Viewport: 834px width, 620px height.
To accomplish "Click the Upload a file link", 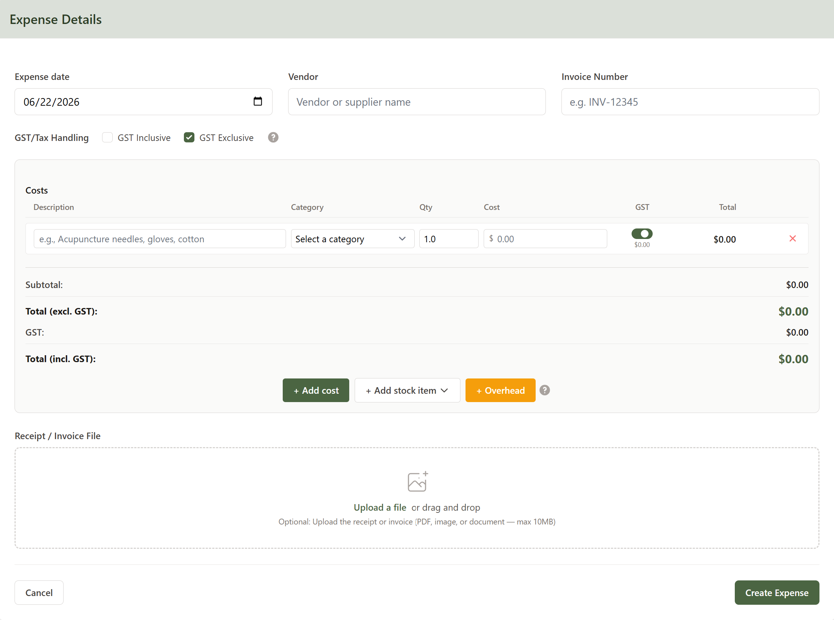I will coord(380,507).
